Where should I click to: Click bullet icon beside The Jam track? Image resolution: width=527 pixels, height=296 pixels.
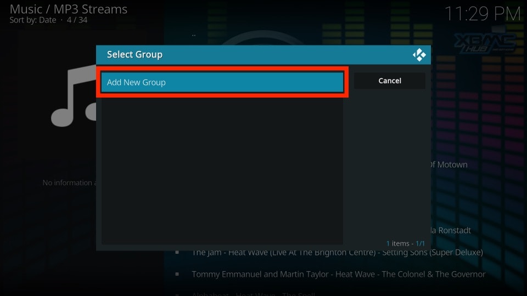(177, 252)
